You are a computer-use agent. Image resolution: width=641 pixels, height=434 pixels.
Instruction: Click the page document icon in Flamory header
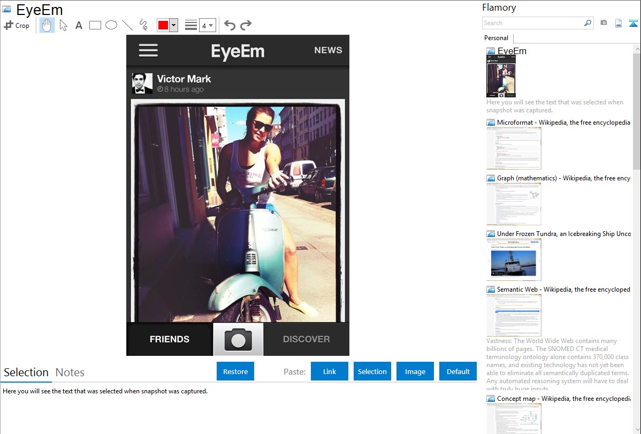click(x=619, y=24)
